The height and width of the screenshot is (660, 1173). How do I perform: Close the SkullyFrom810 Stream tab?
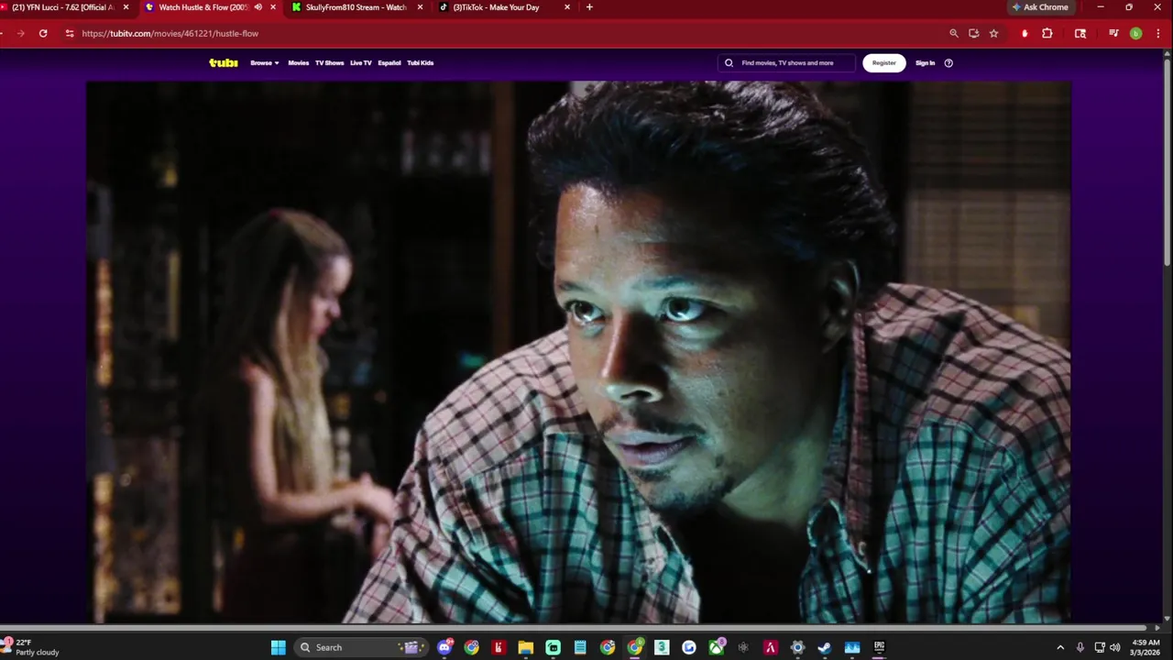click(420, 7)
